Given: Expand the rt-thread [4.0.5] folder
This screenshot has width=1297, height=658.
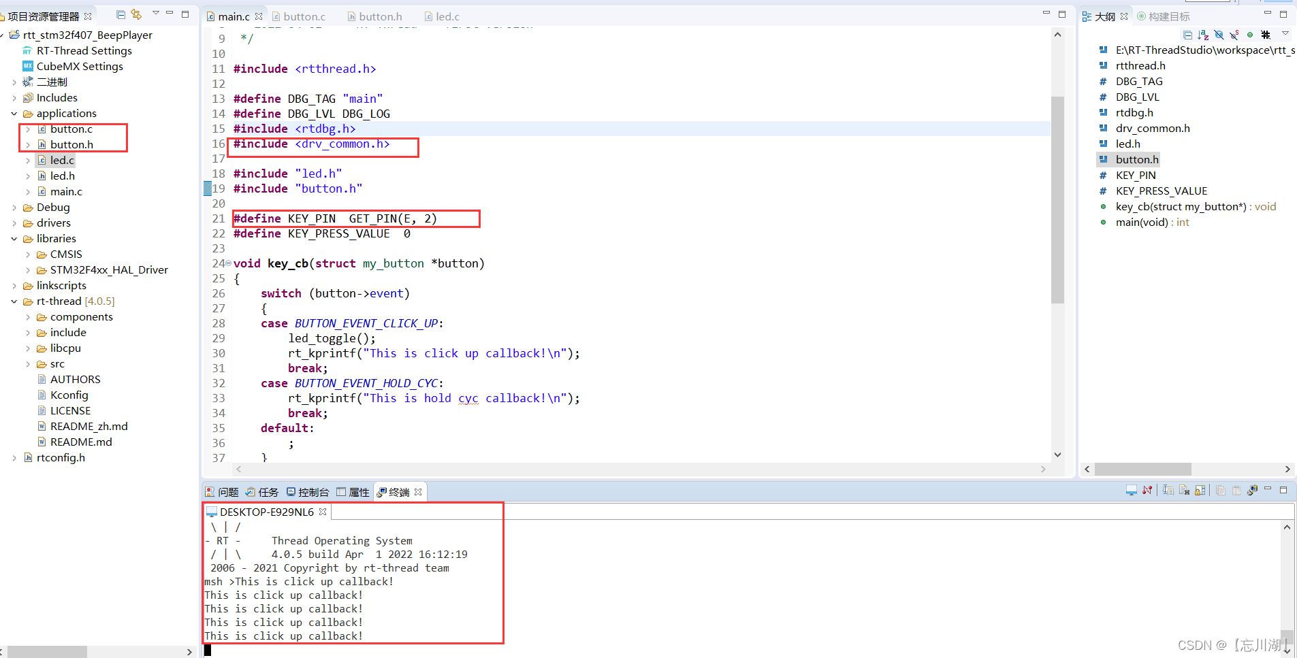Looking at the screenshot, I should [14, 301].
